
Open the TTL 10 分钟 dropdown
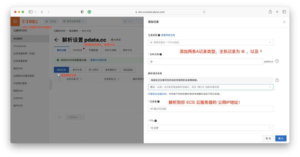click(211, 128)
